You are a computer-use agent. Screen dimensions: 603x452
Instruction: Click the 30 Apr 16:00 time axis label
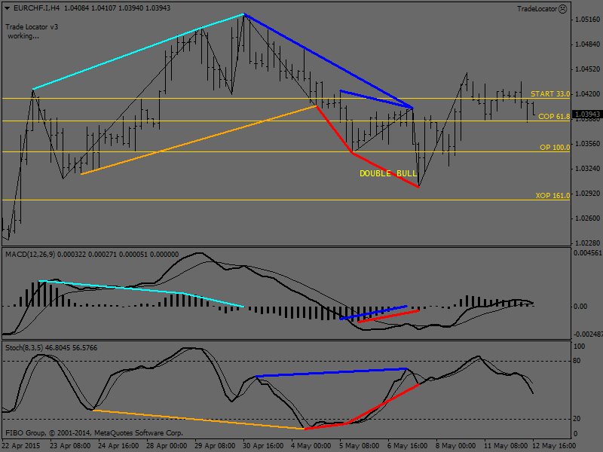263,444
